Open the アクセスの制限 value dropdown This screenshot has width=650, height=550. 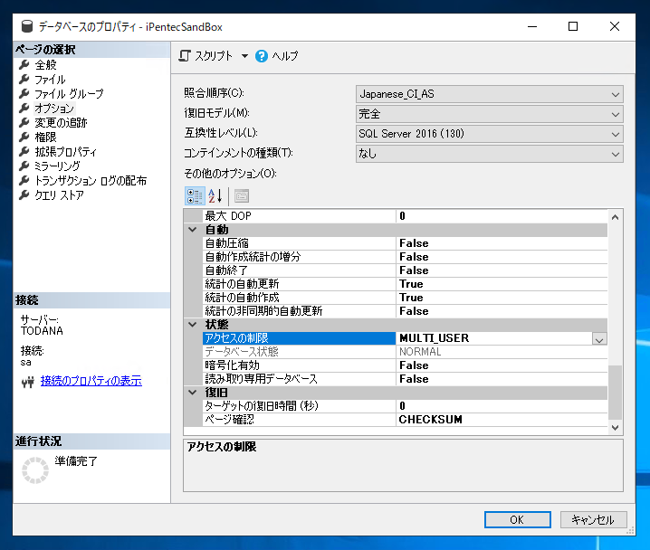coord(599,339)
